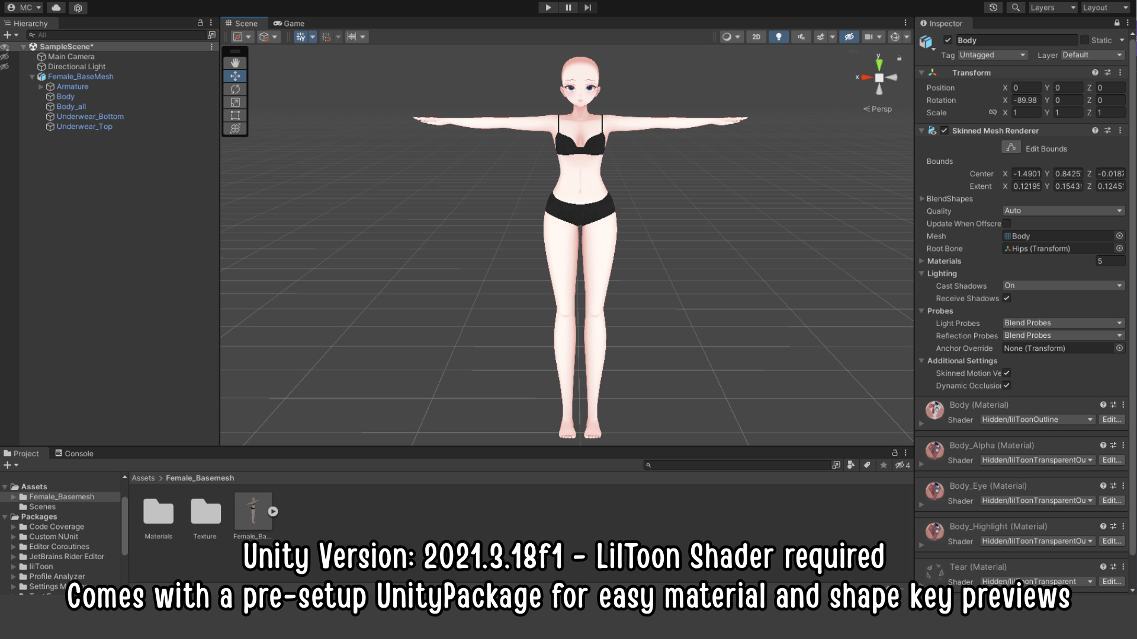Expand the BlendShapes section
1137x639 pixels.
point(921,199)
